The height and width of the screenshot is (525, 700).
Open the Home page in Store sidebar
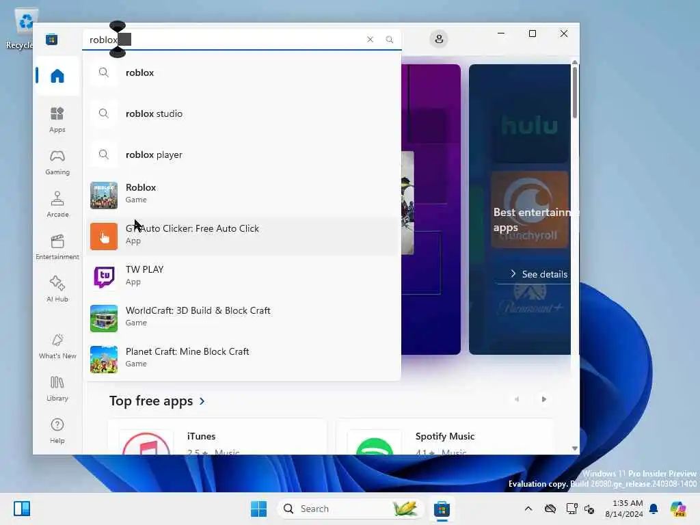tap(57, 76)
